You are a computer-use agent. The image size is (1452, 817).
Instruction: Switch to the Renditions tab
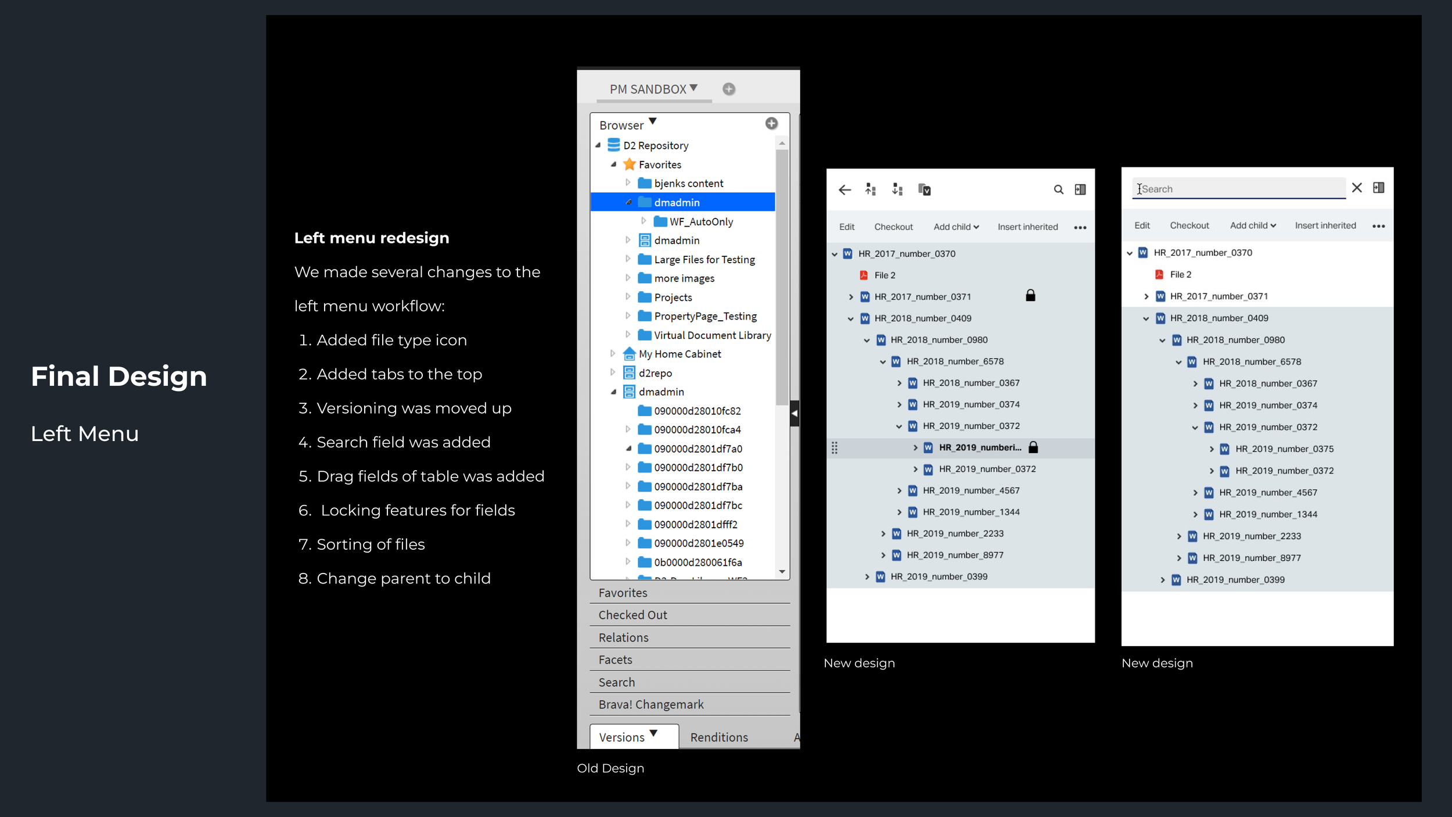pos(719,737)
